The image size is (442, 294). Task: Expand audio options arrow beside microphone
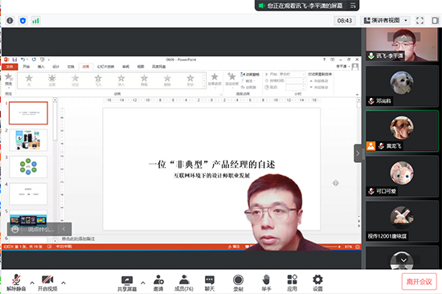(x=32, y=283)
